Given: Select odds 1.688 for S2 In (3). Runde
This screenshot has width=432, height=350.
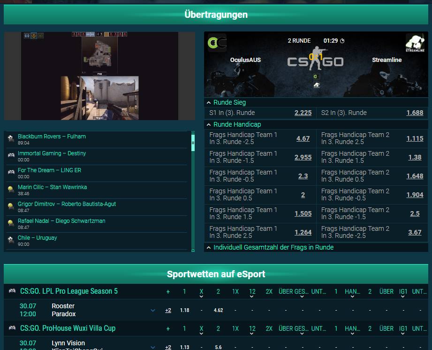Looking at the screenshot, I should point(415,113).
